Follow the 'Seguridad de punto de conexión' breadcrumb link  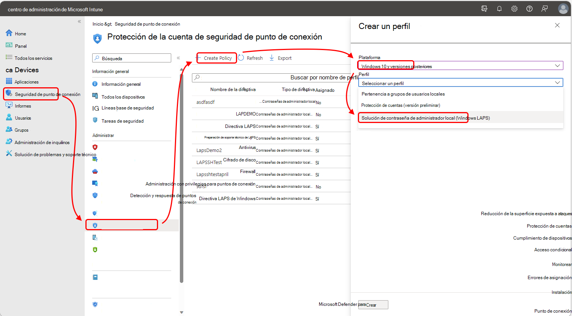148,24
